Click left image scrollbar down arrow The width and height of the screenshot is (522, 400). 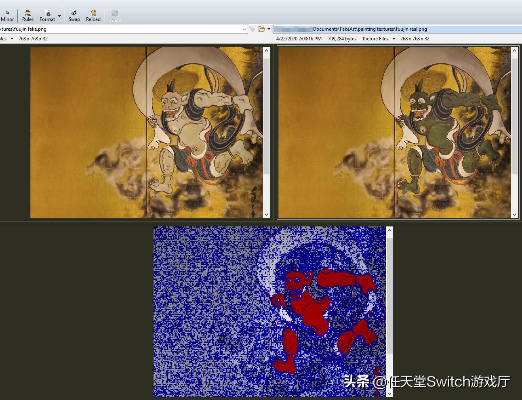tap(266, 215)
